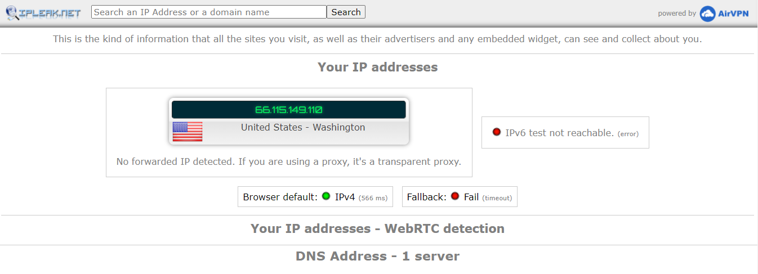
Task: Open the AirVPN powered-by link
Action: point(724,14)
